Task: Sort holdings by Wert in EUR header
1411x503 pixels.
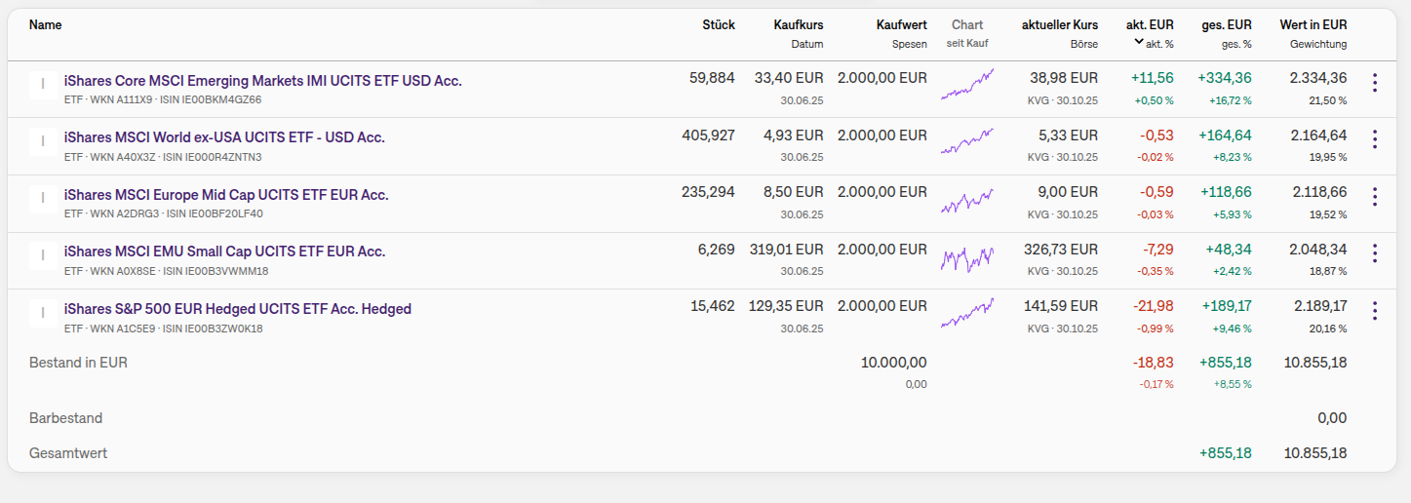Action: (1313, 25)
